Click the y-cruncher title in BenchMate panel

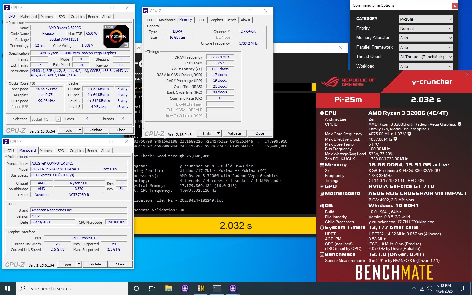(432, 82)
